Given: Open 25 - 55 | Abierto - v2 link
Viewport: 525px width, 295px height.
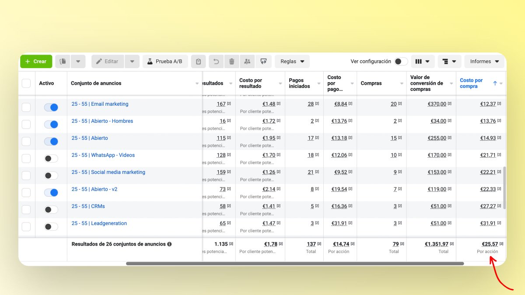Looking at the screenshot, I should point(94,189).
